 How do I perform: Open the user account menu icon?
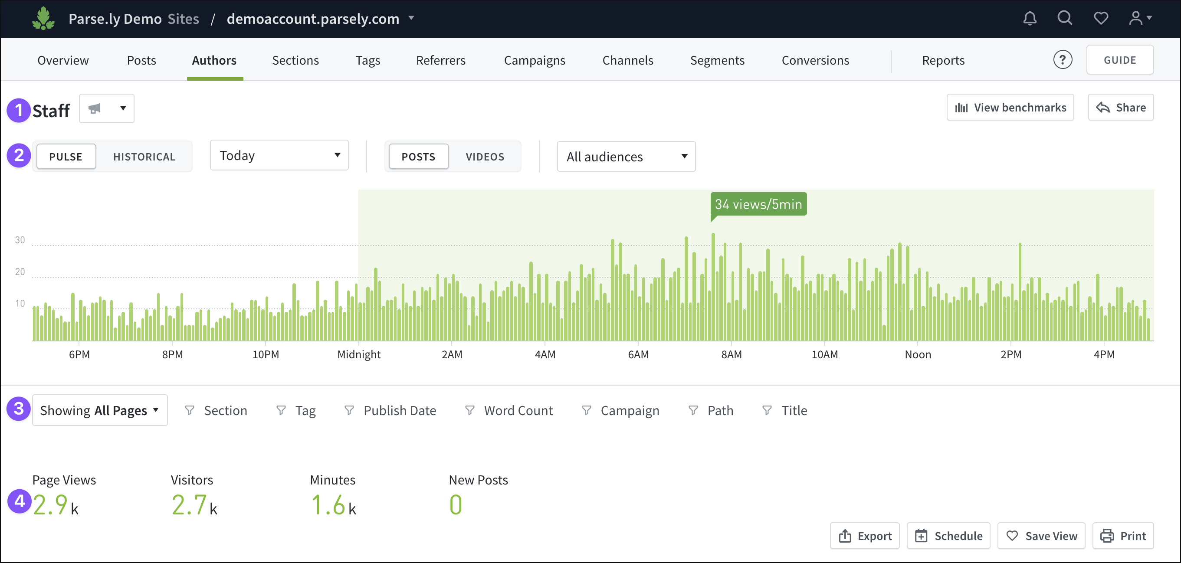(x=1140, y=18)
